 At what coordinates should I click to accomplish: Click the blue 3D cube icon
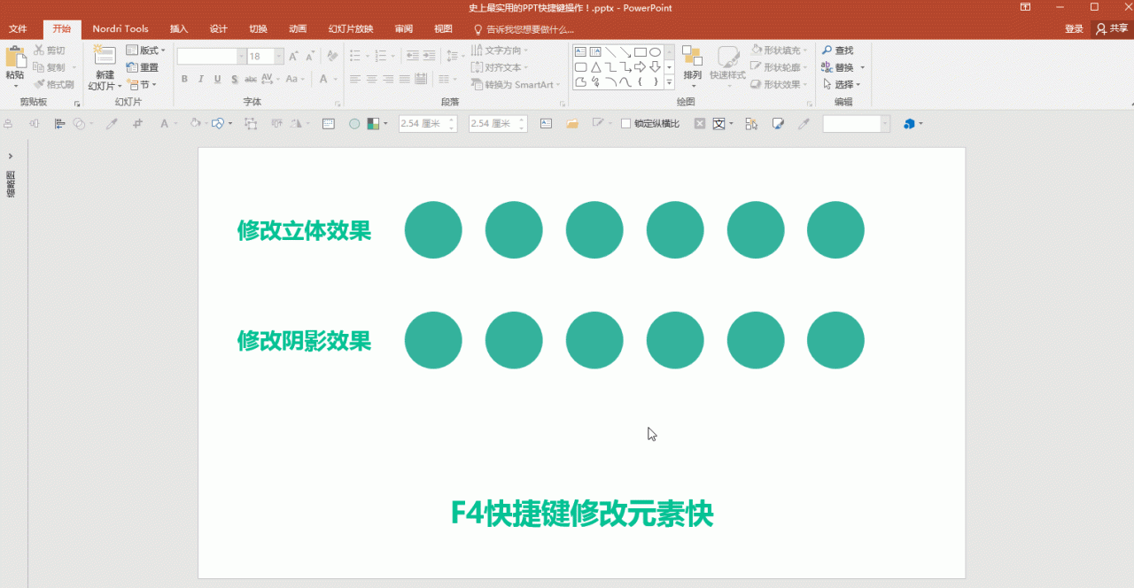point(909,124)
